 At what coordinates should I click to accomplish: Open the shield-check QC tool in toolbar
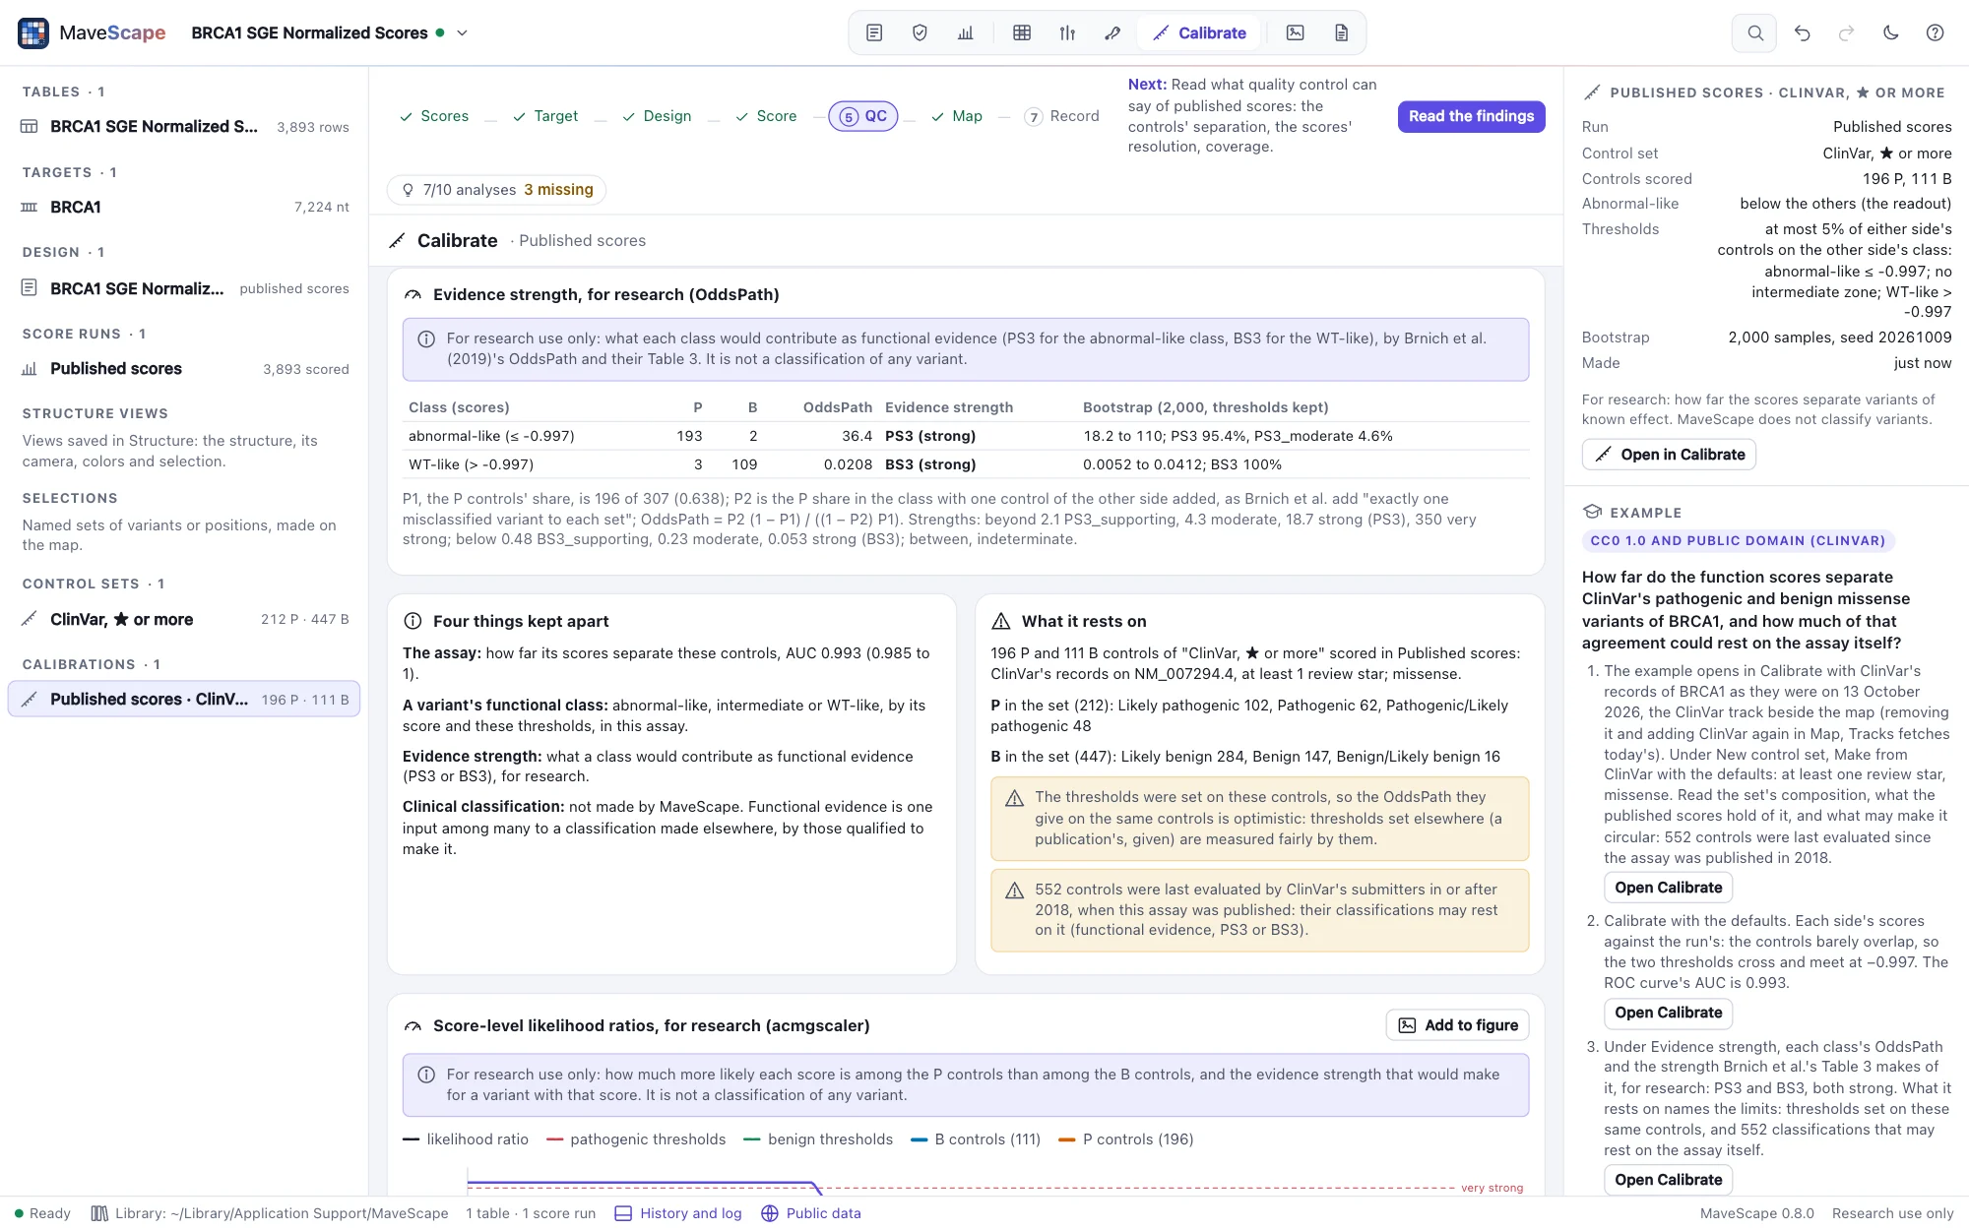pyautogui.click(x=920, y=33)
